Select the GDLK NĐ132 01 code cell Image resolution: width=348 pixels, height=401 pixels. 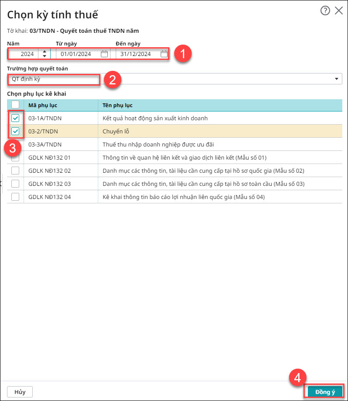pos(61,157)
